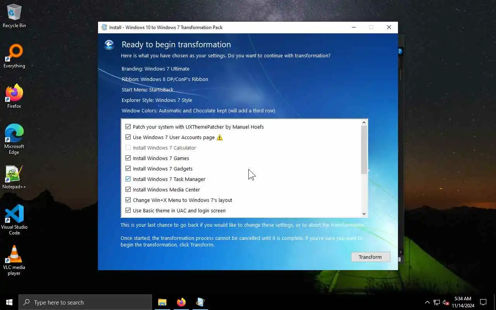Open the notification center icon
This screenshot has height=310, width=496.
(483, 302)
